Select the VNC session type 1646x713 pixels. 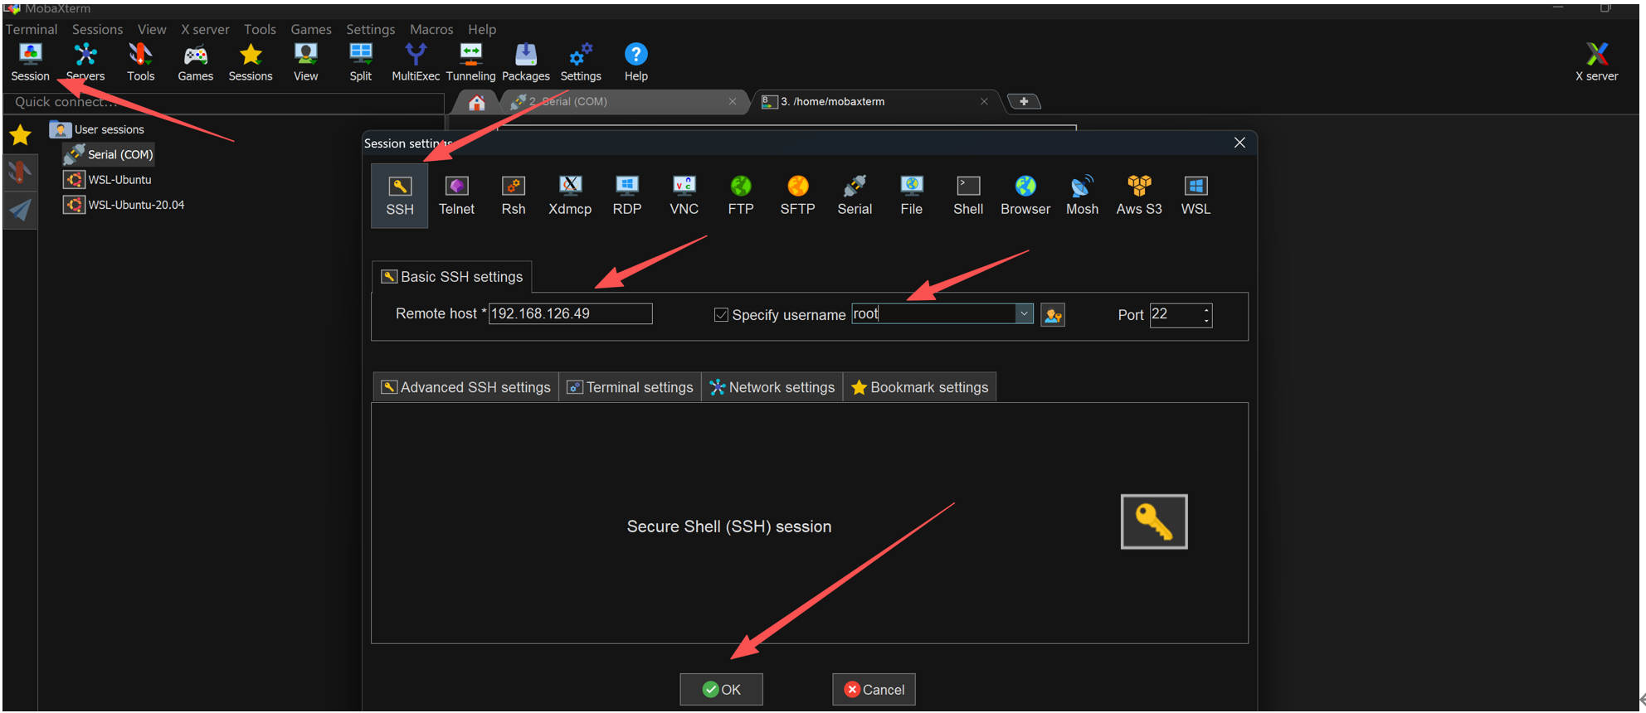[x=684, y=196]
